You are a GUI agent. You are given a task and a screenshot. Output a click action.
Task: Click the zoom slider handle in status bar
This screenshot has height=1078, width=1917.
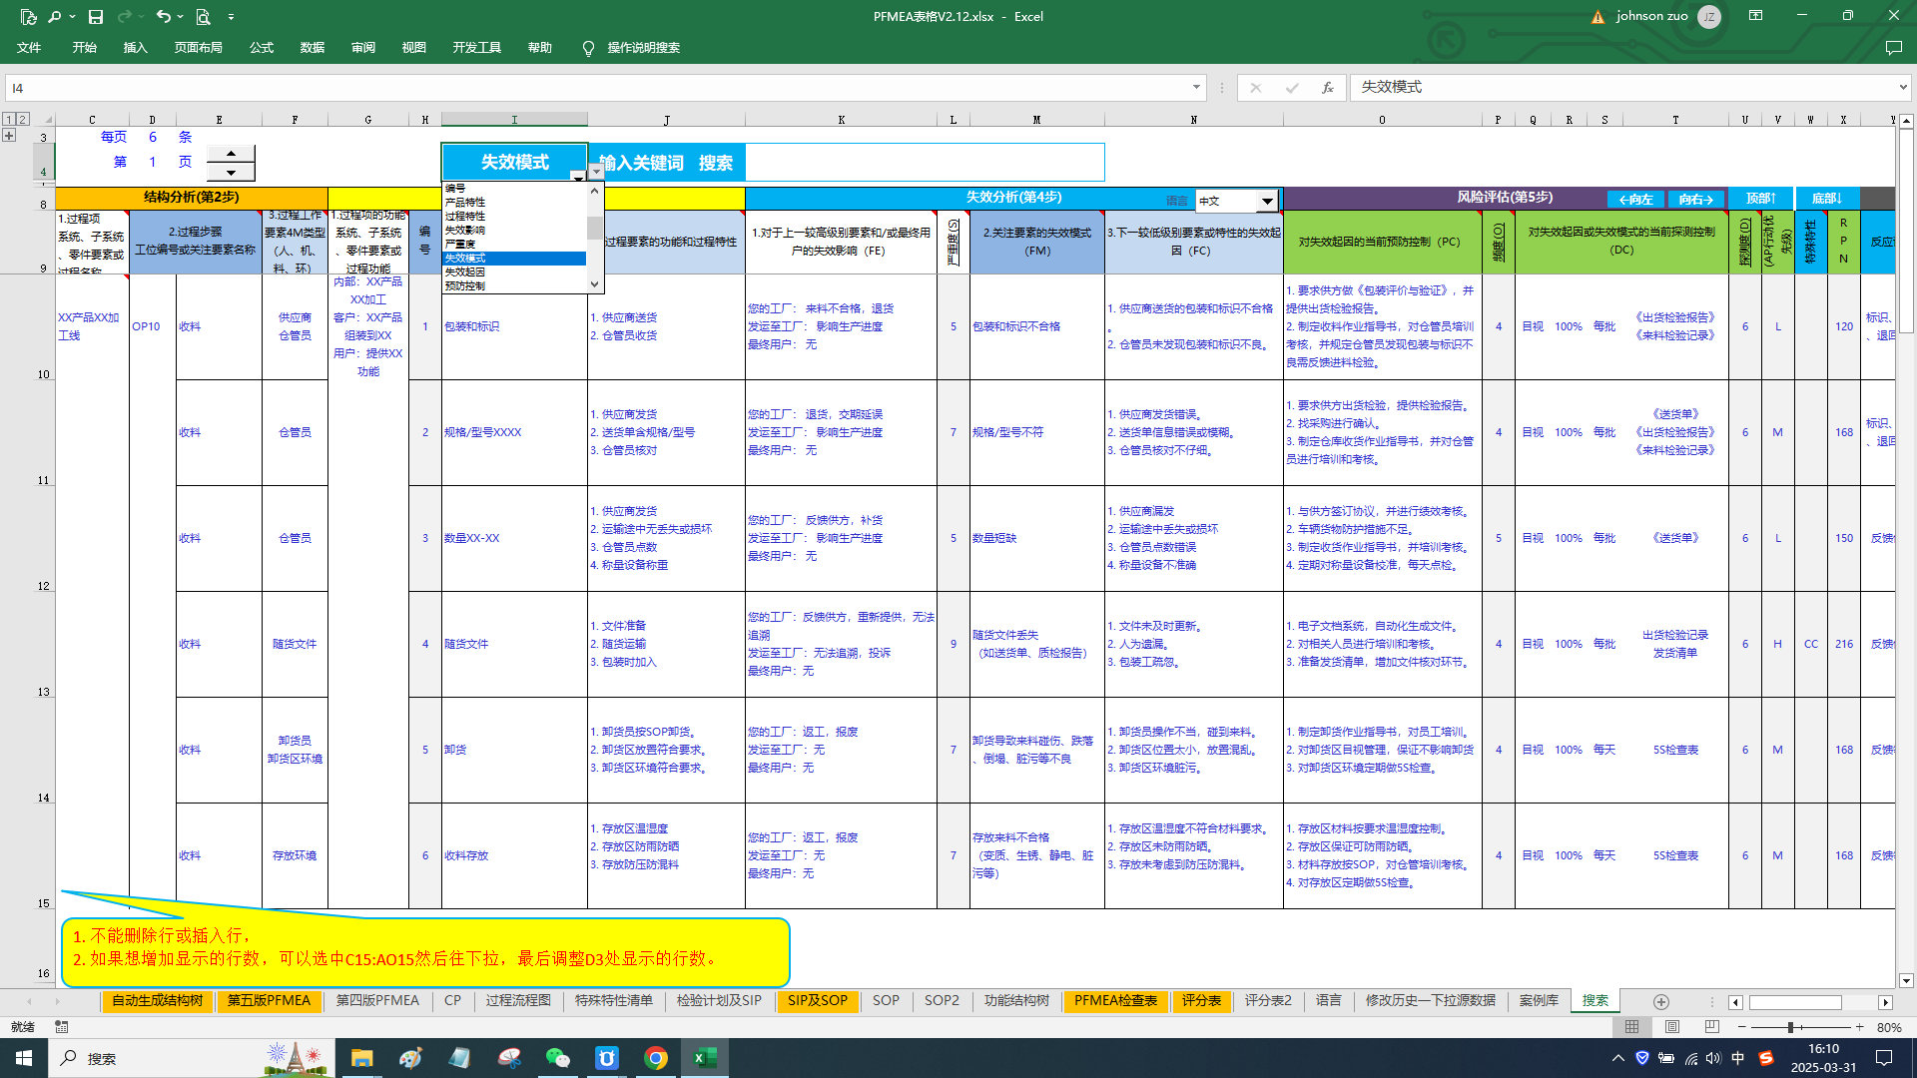(1790, 1027)
